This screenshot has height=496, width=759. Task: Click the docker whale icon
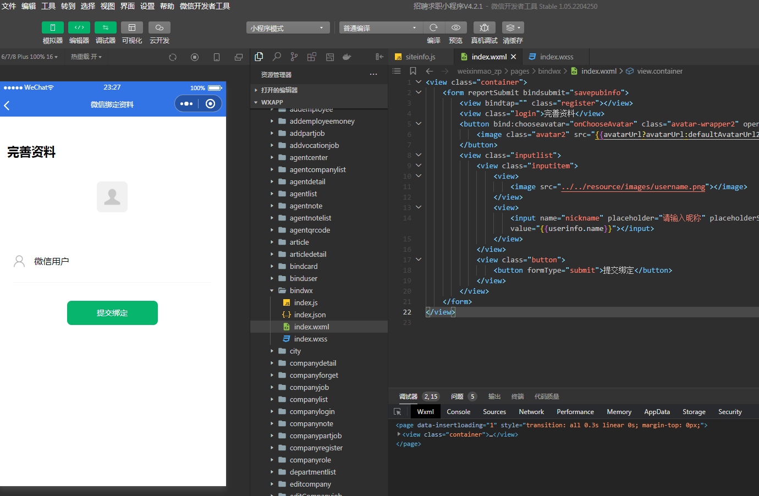click(347, 57)
